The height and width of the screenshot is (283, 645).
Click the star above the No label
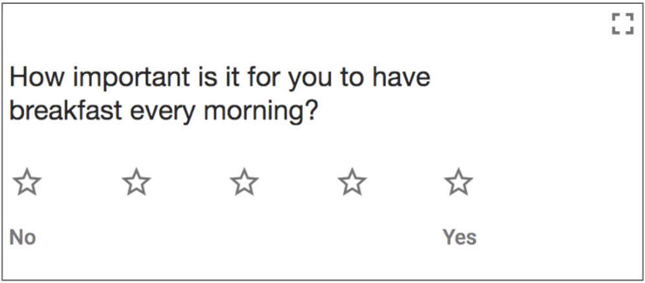coord(27,181)
